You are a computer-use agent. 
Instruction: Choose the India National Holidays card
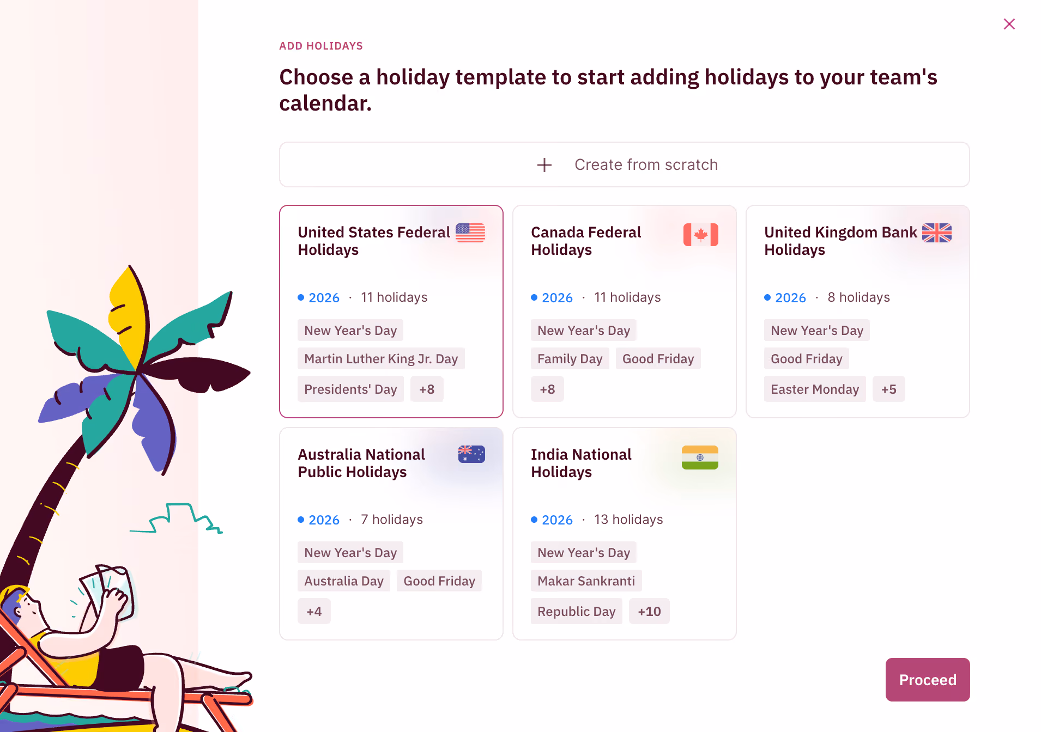coord(625,534)
